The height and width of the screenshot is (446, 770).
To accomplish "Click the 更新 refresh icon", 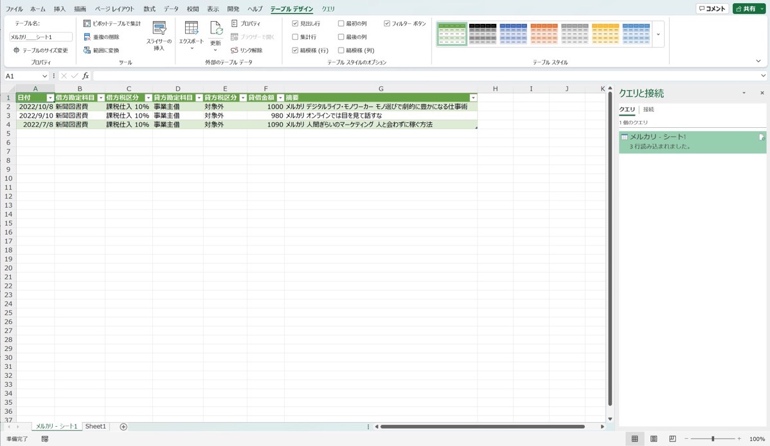I will 216,28.
